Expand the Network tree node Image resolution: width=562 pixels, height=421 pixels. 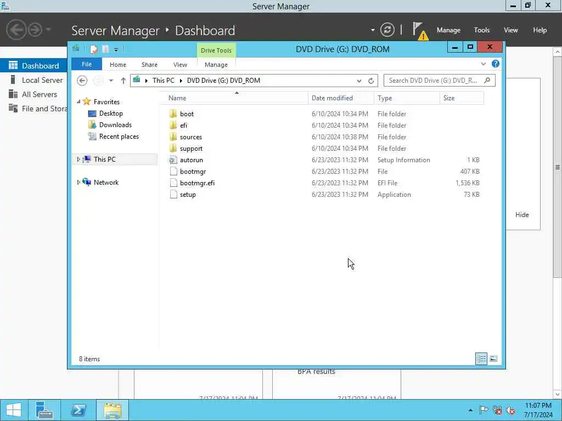[x=78, y=182]
